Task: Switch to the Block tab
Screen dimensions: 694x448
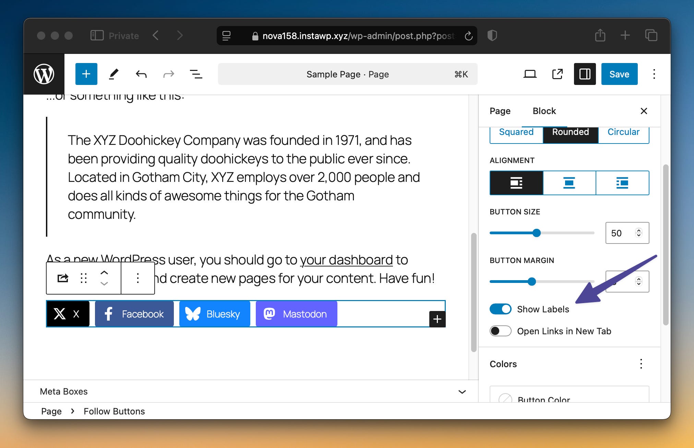Action: [x=544, y=111]
